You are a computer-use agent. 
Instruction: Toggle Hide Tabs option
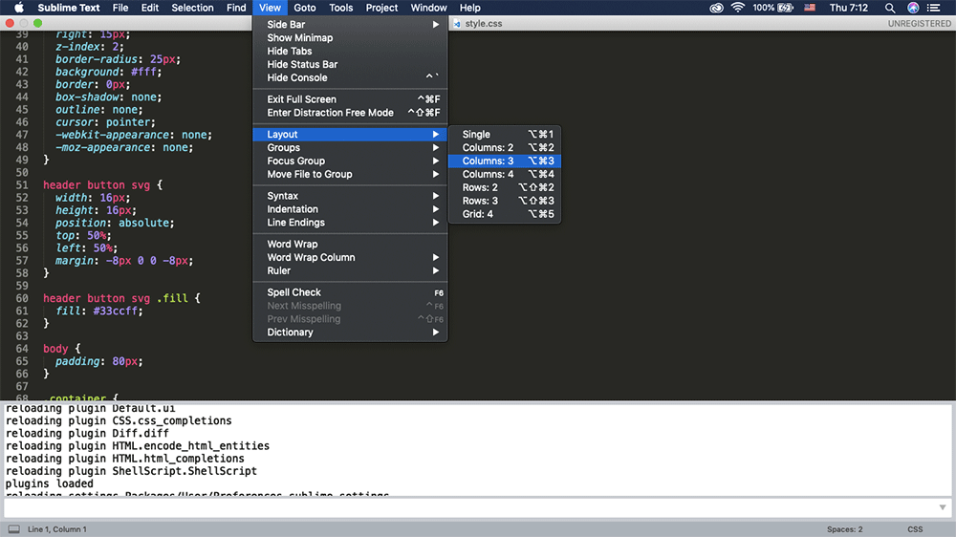pos(350,52)
